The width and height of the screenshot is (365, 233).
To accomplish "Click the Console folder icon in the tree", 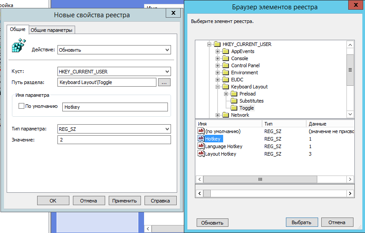I will 225,58.
